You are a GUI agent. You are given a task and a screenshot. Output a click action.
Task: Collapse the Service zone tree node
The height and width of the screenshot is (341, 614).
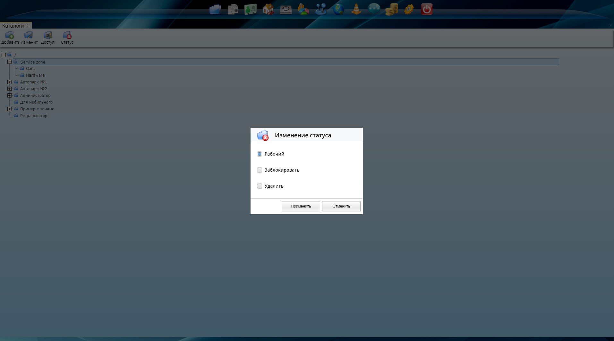click(x=10, y=62)
